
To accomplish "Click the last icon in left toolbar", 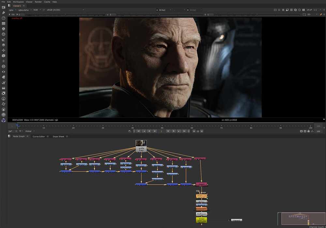I will pos(4,120).
